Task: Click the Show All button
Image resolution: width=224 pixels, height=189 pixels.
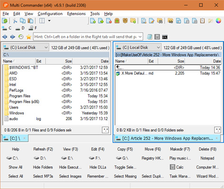Action: coord(16,167)
